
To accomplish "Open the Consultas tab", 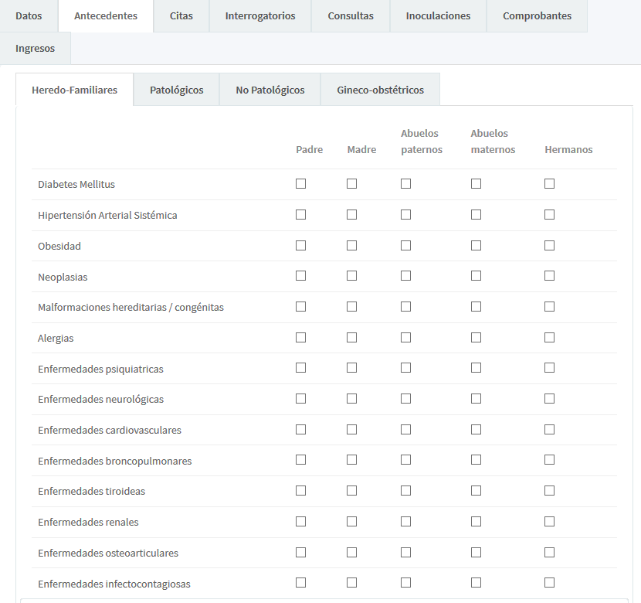I will [351, 16].
